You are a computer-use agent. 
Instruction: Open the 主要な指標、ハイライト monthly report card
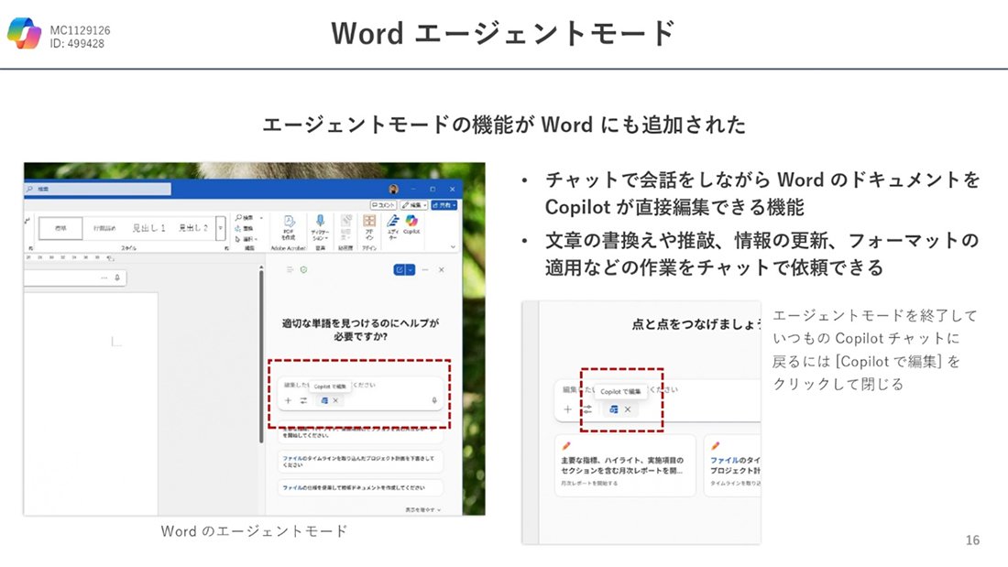625,465
